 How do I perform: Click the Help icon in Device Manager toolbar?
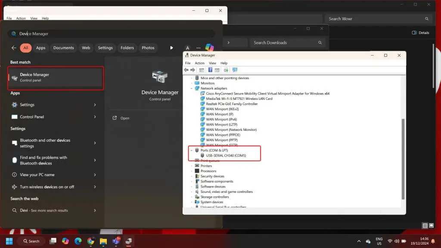point(210,70)
